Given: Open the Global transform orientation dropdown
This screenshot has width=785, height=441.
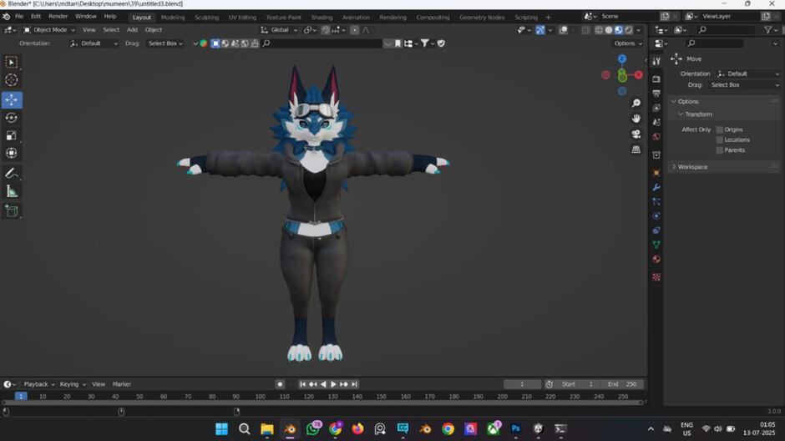Looking at the screenshot, I should pos(279,30).
